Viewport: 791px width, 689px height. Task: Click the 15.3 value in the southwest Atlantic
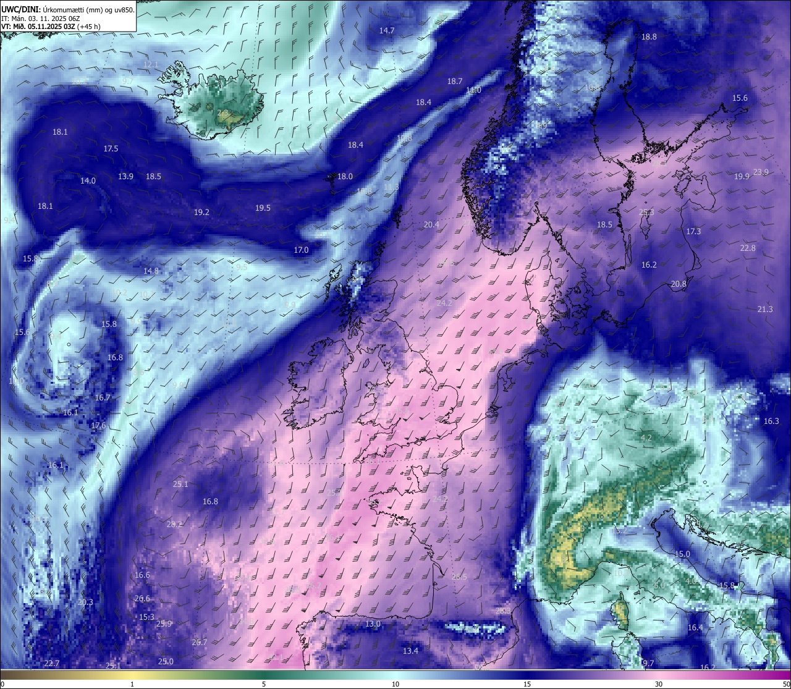point(146,617)
